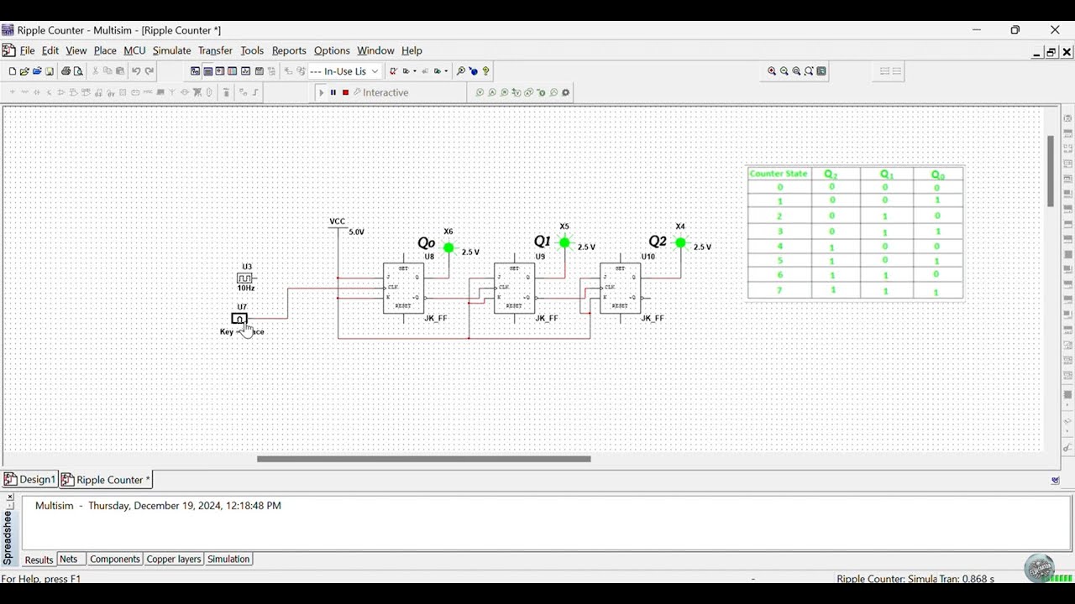This screenshot has height=604, width=1075.
Task: Switch to the Design1 document tab
Action: click(29, 480)
